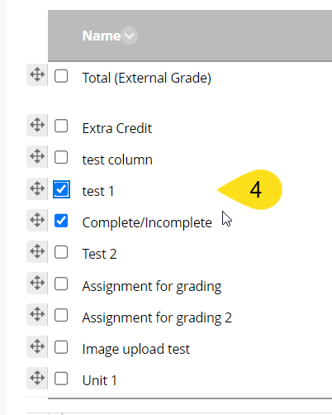The image size is (332, 415).
Task: Uncheck the Complete/Incomplete checkbox
Action: click(61, 221)
